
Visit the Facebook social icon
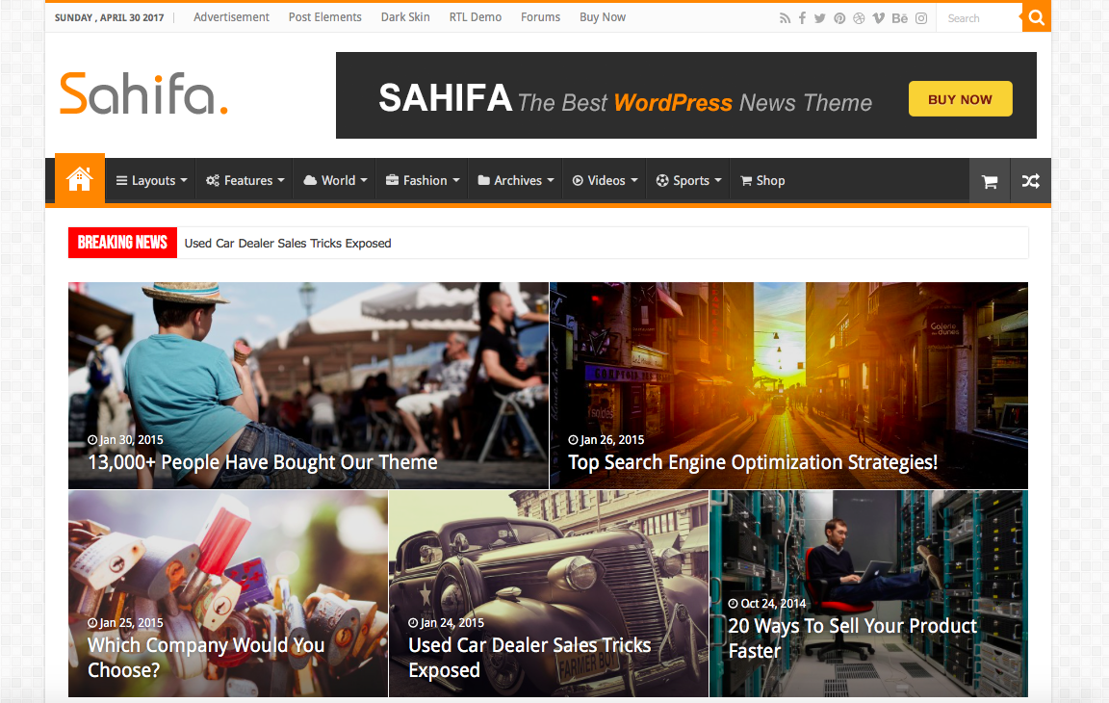(802, 18)
